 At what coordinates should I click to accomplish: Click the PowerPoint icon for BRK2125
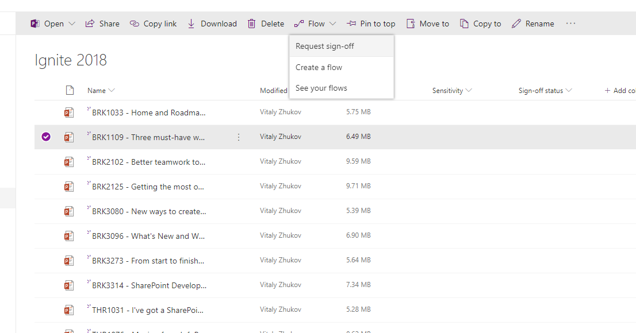tap(69, 187)
